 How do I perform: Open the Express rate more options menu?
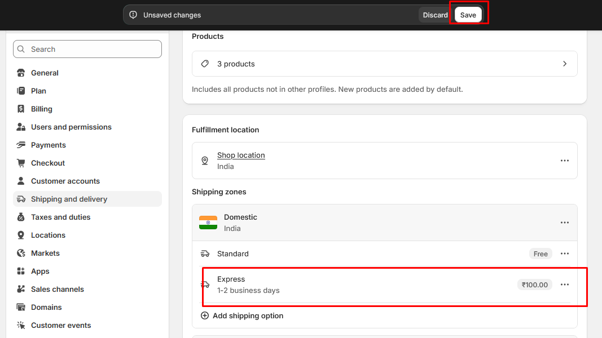(x=565, y=284)
